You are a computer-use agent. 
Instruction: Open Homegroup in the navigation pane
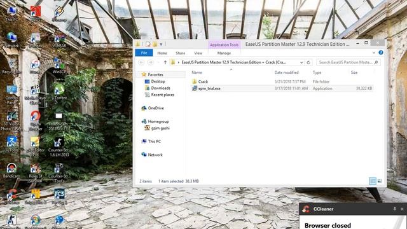pos(158,121)
